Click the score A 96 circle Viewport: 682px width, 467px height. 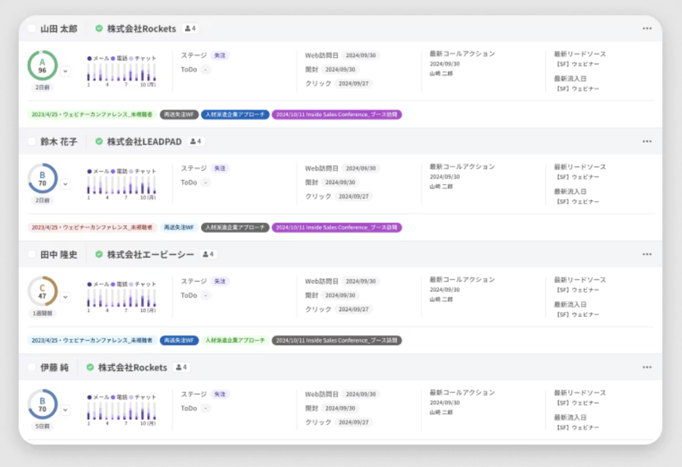coord(42,66)
